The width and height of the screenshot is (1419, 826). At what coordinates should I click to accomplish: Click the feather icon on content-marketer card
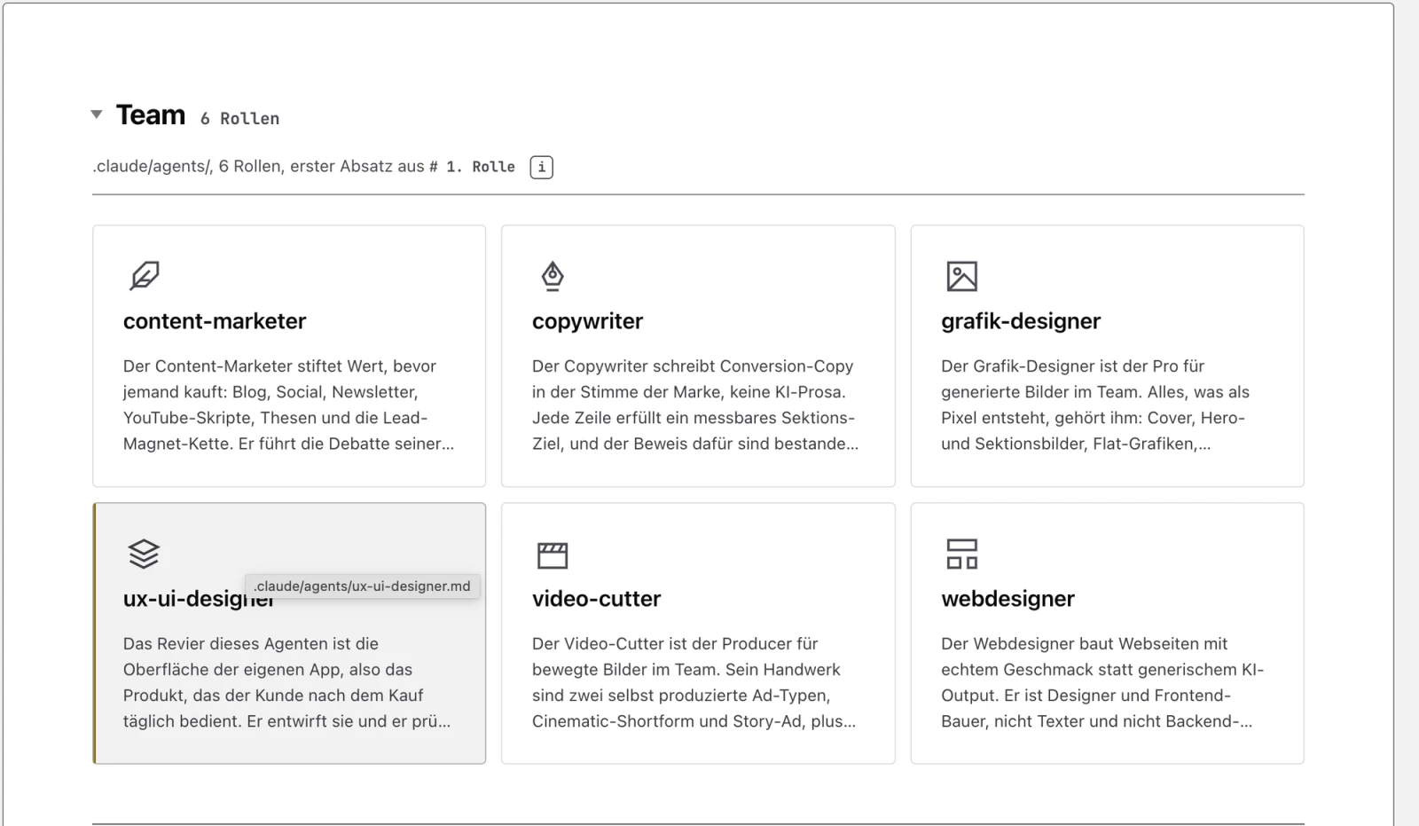144,276
